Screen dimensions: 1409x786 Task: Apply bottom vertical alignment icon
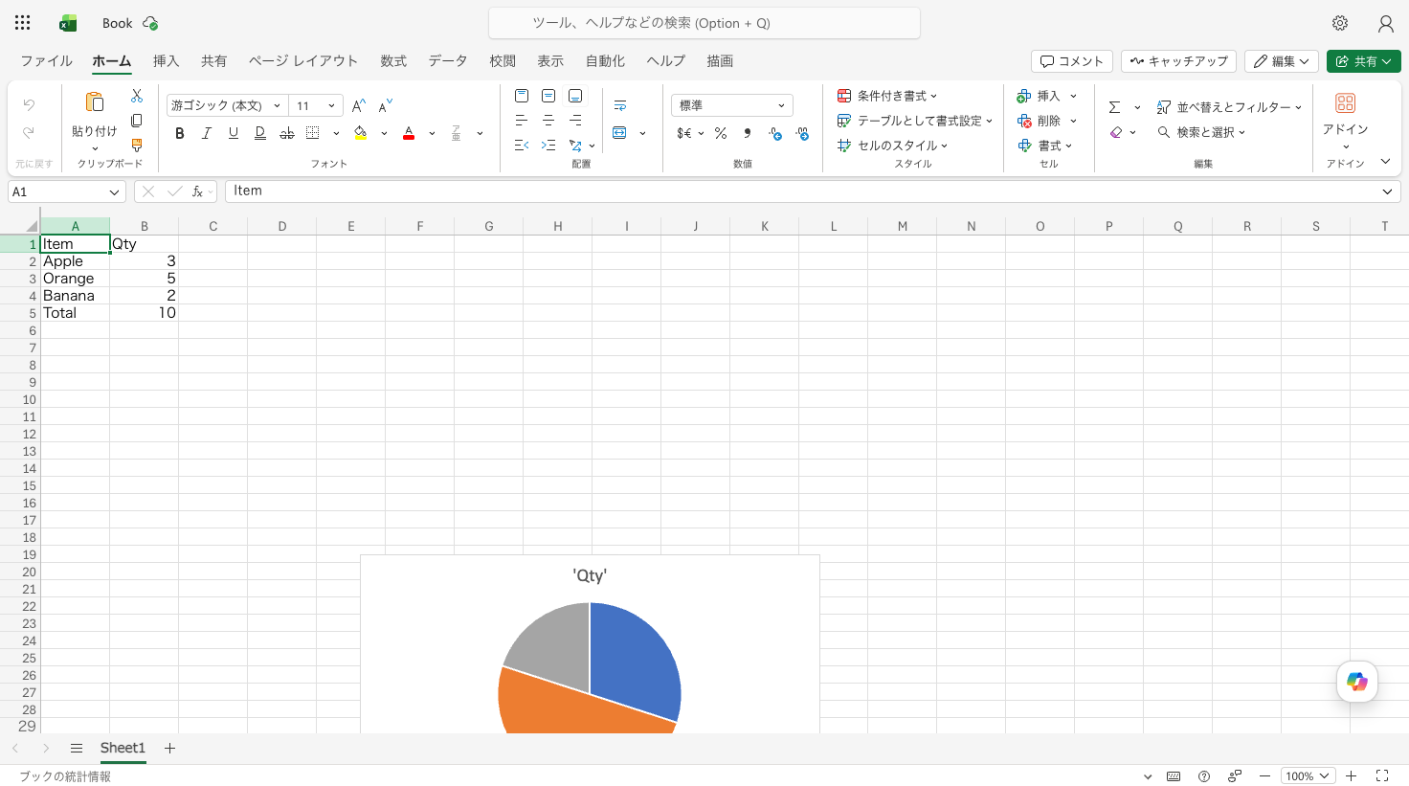(x=575, y=96)
